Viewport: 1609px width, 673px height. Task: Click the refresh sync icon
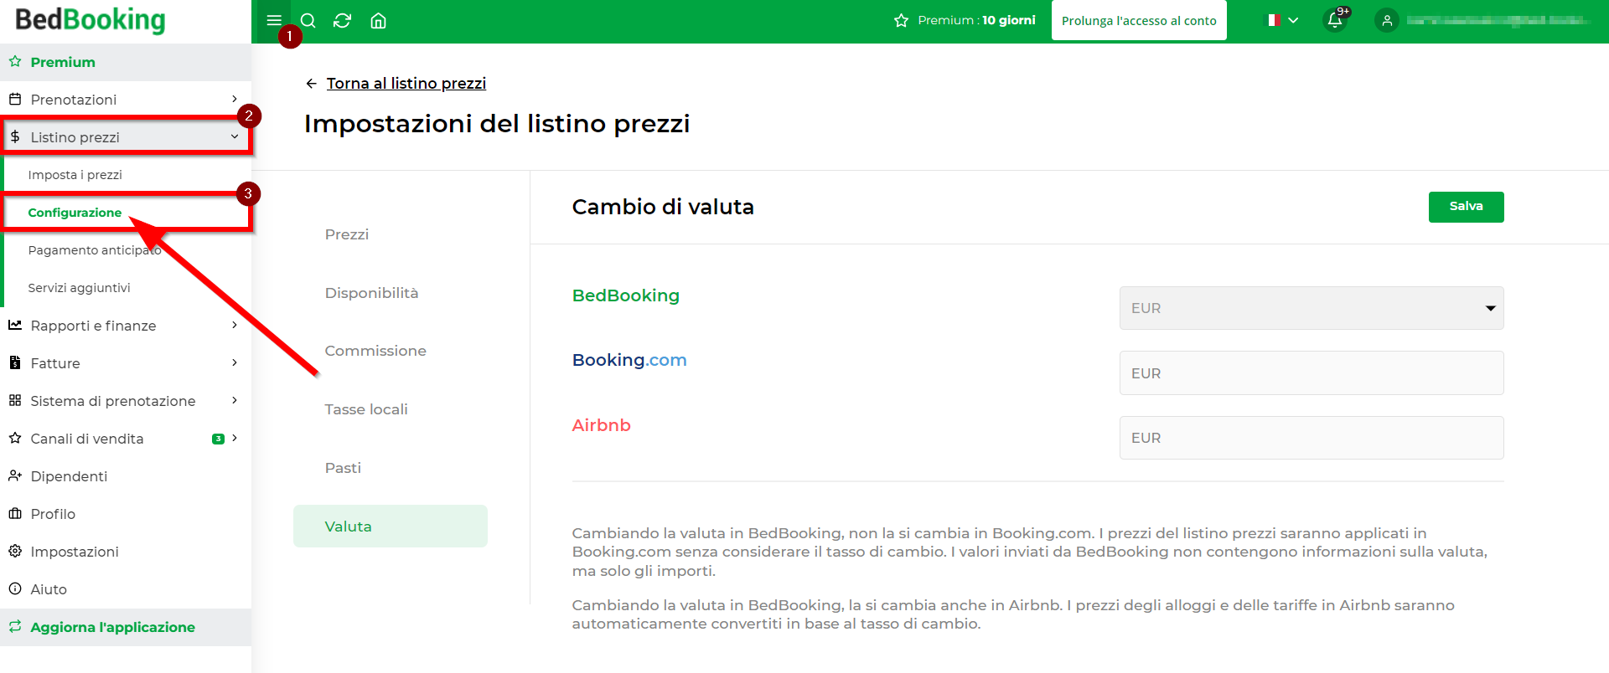pos(342,20)
